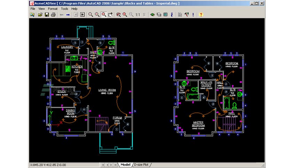Select the Model layout tab
The height and width of the screenshot is (168, 291).
point(125,165)
